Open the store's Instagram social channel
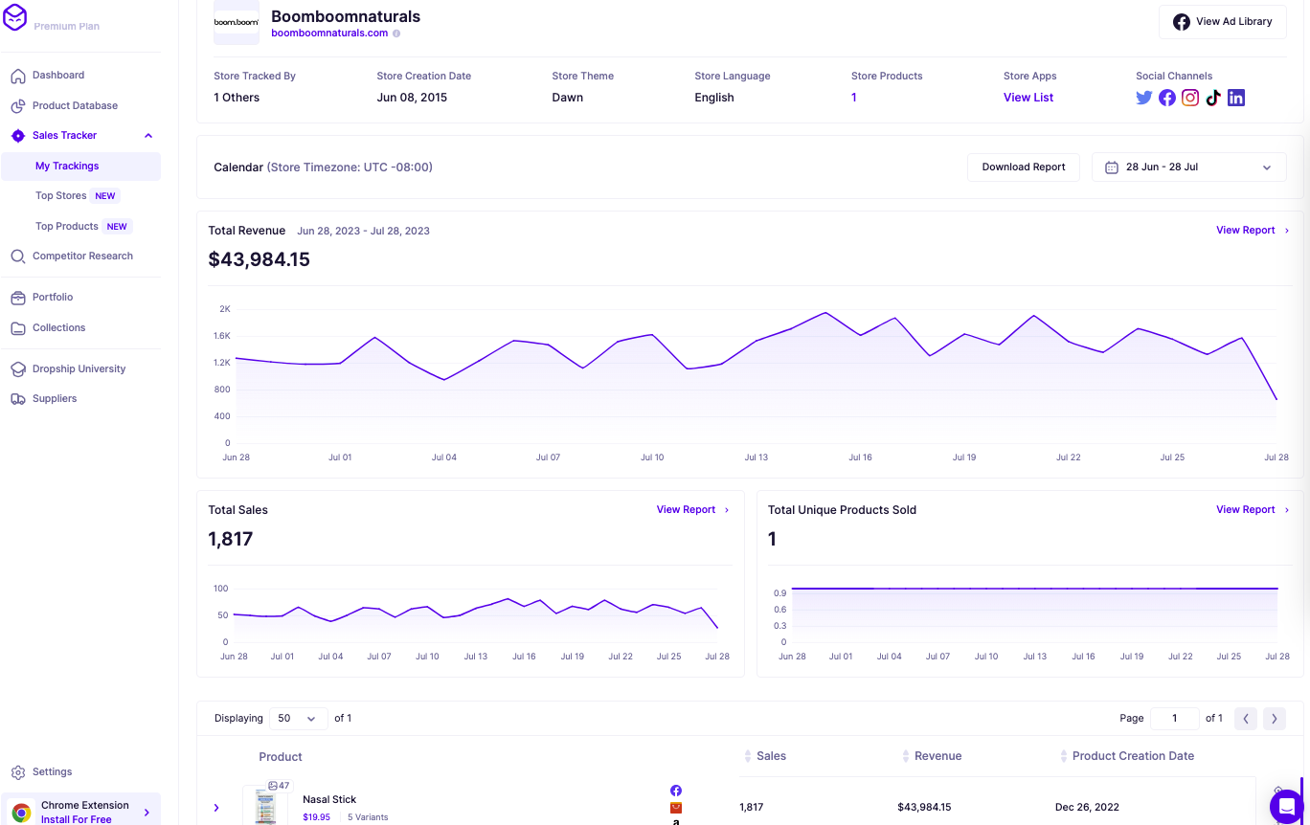The width and height of the screenshot is (1310, 825). click(x=1190, y=97)
